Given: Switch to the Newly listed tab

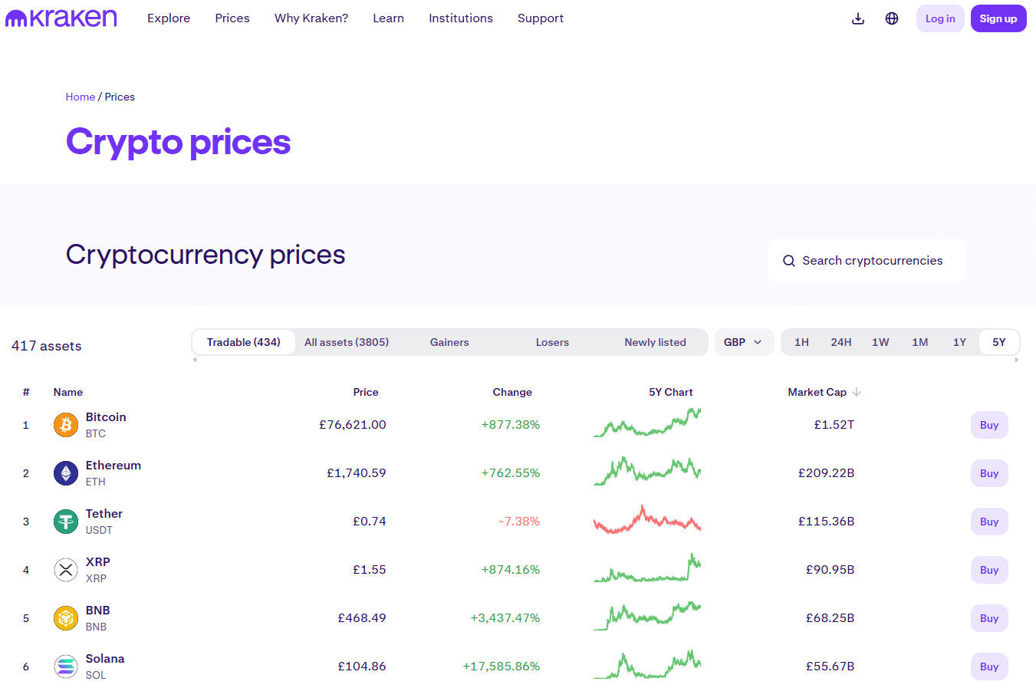Looking at the screenshot, I should [655, 342].
